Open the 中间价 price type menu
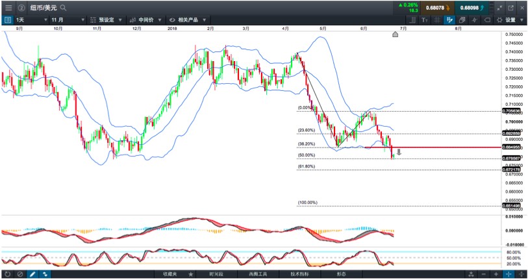Viewport: 528px width, 280px height. [x=145, y=20]
